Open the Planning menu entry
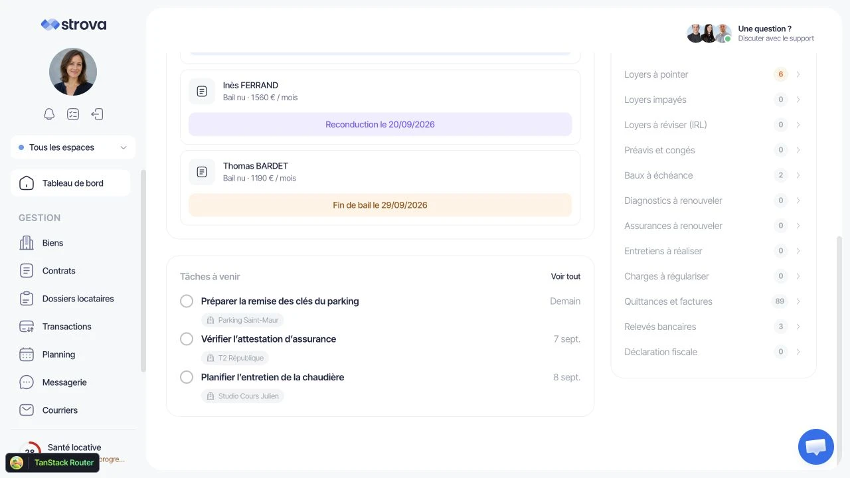The width and height of the screenshot is (850, 478). (70, 355)
